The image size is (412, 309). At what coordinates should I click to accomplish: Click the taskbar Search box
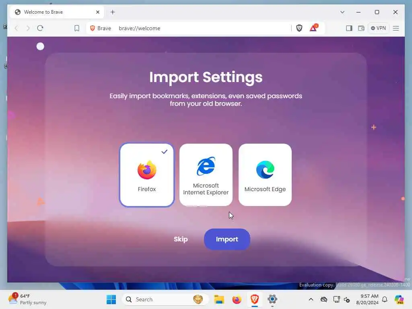[x=165, y=299]
